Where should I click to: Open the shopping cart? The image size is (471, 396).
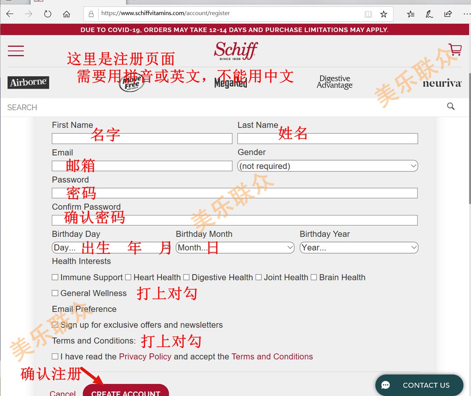[455, 50]
